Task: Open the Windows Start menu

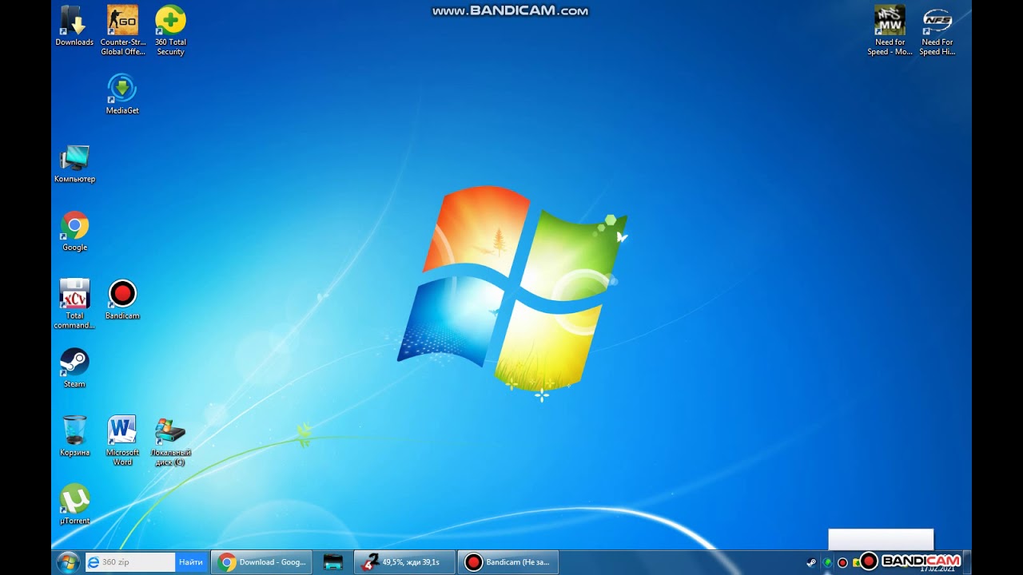Action: (x=67, y=562)
